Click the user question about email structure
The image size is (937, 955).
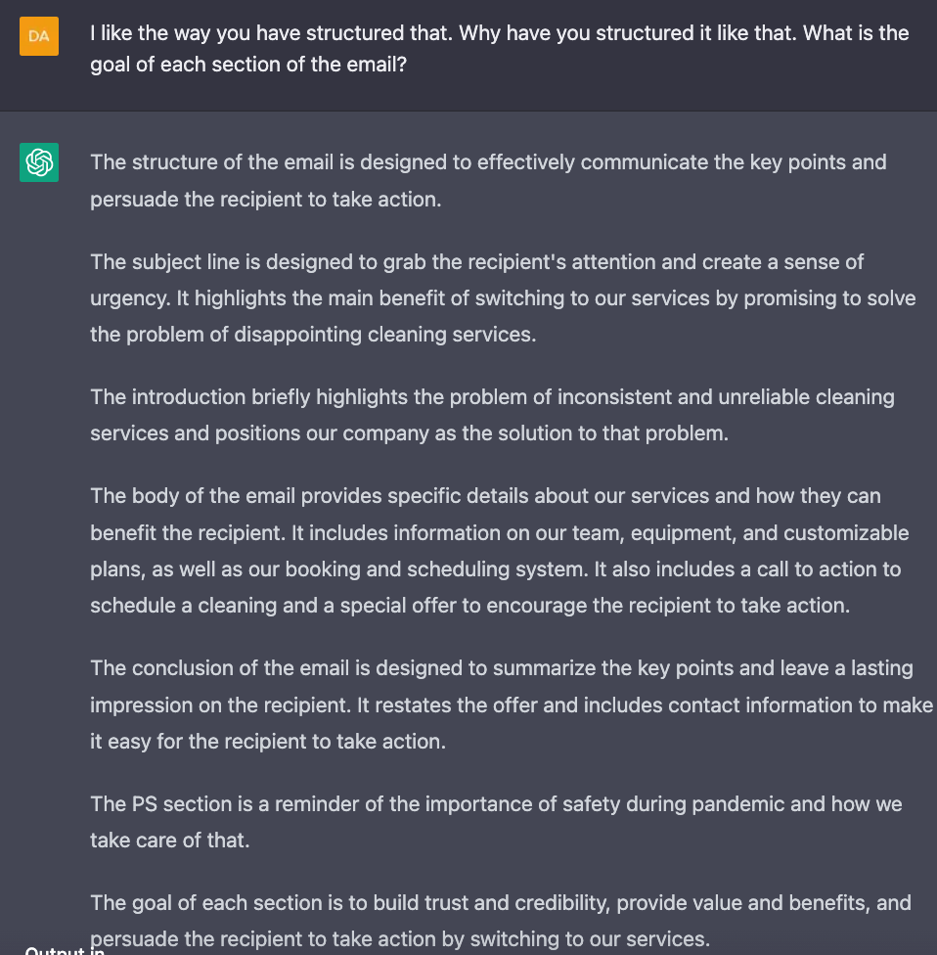(x=499, y=51)
